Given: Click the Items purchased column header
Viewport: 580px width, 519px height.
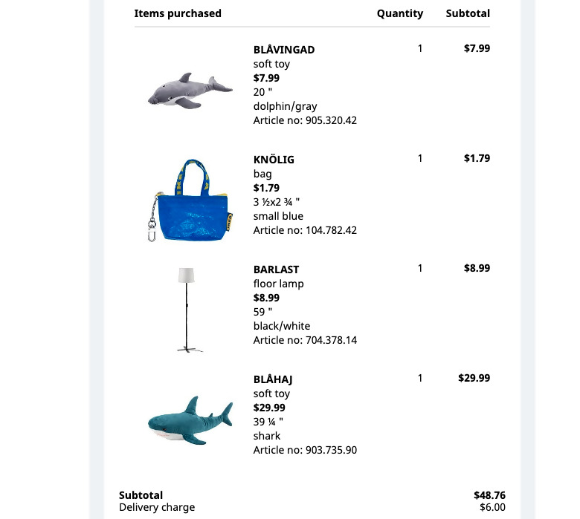Looking at the screenshot, I should (x=178, y=13).
